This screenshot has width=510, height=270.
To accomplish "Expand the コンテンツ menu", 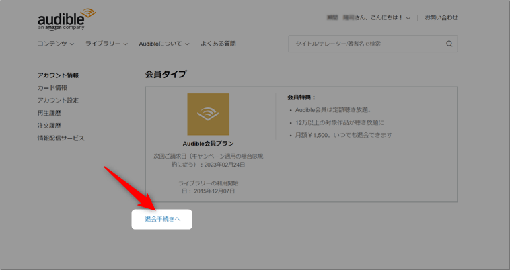I will (x=56, y=44).
